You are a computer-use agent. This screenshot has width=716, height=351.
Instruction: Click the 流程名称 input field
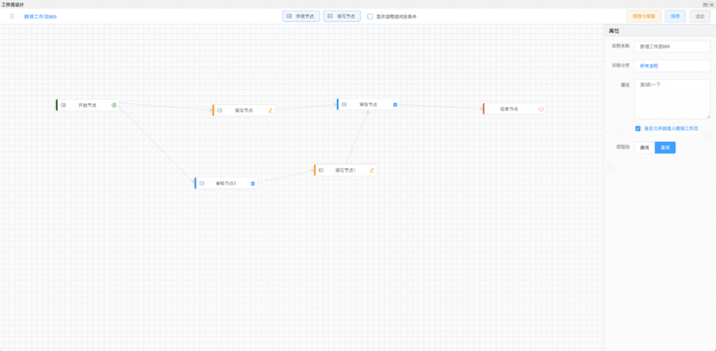[671, 46]
